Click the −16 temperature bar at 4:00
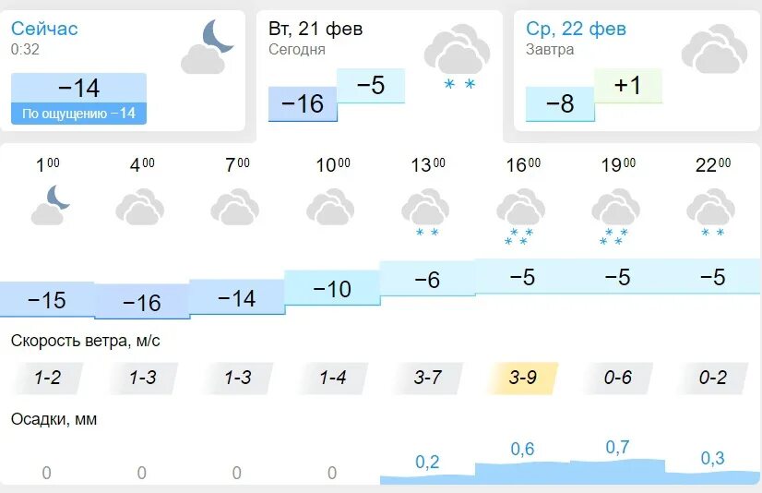Screen dimensions: 762x493 coord(142,302)
